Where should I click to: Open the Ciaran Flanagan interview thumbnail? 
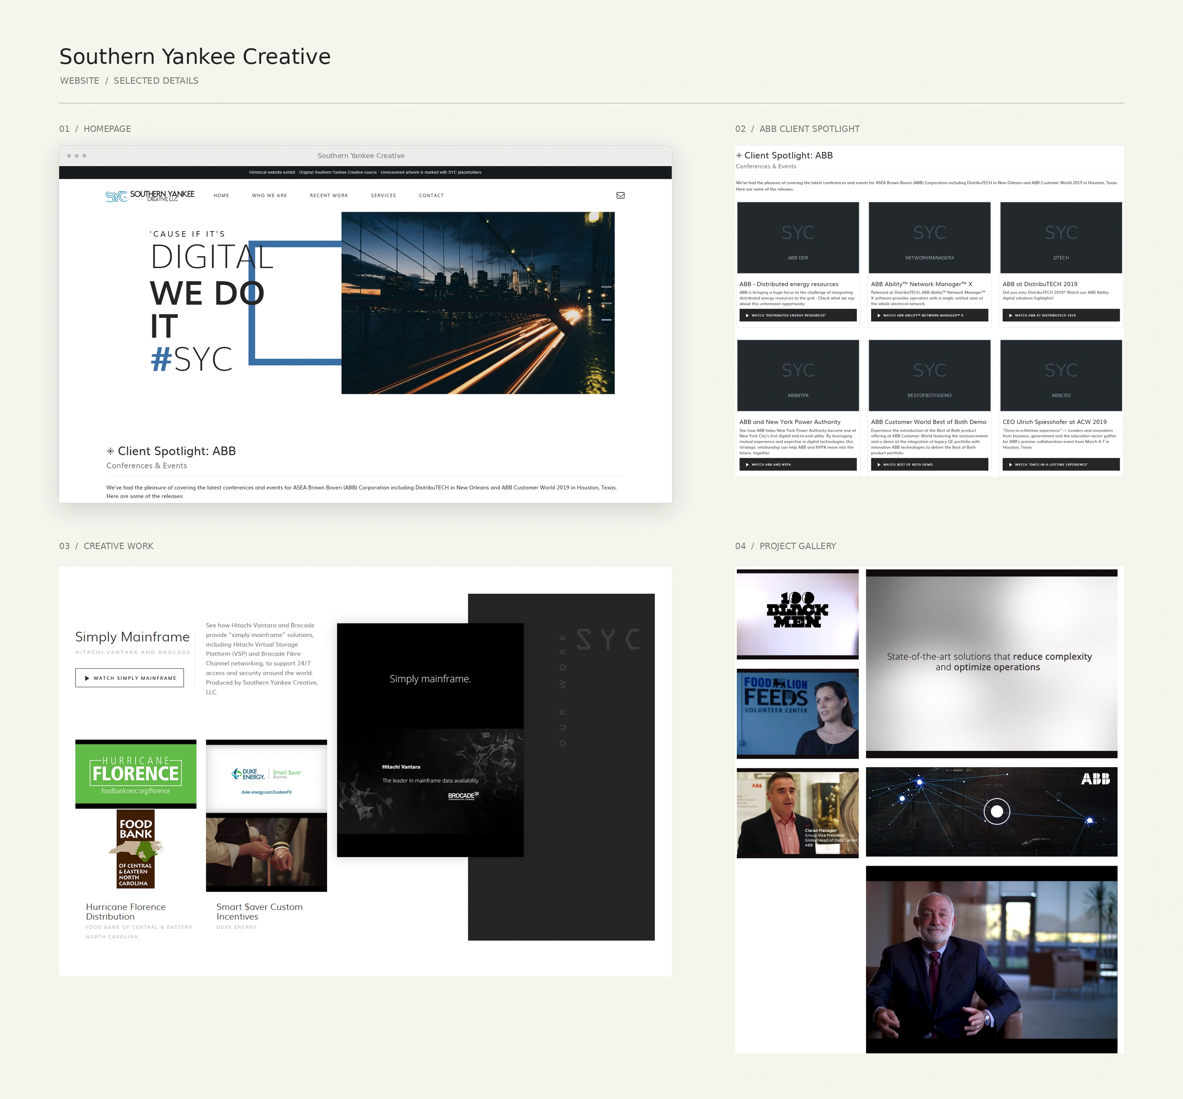point(797,813)
